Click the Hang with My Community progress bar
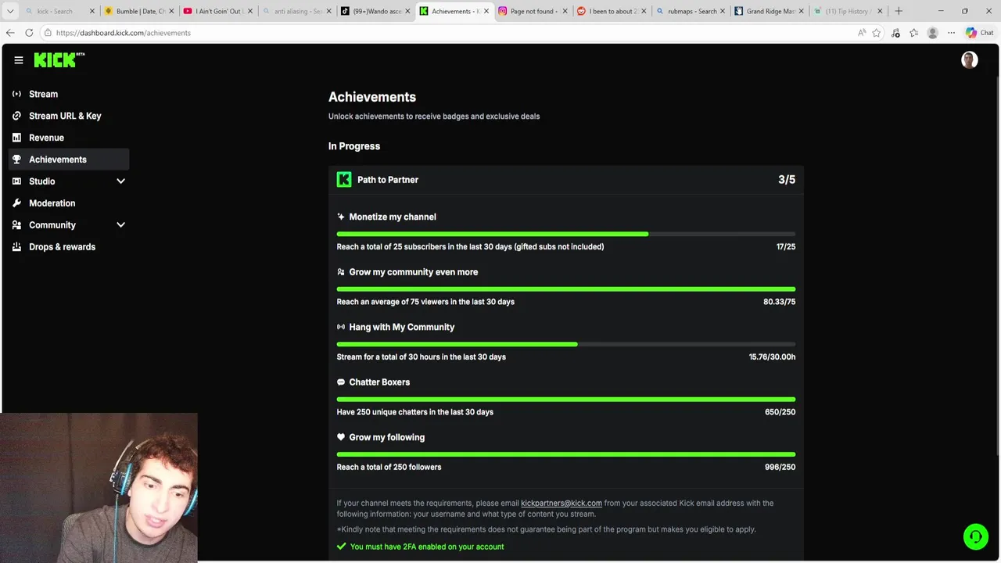The width and height of the screenshot is (1001, 563). pos(566,344)
